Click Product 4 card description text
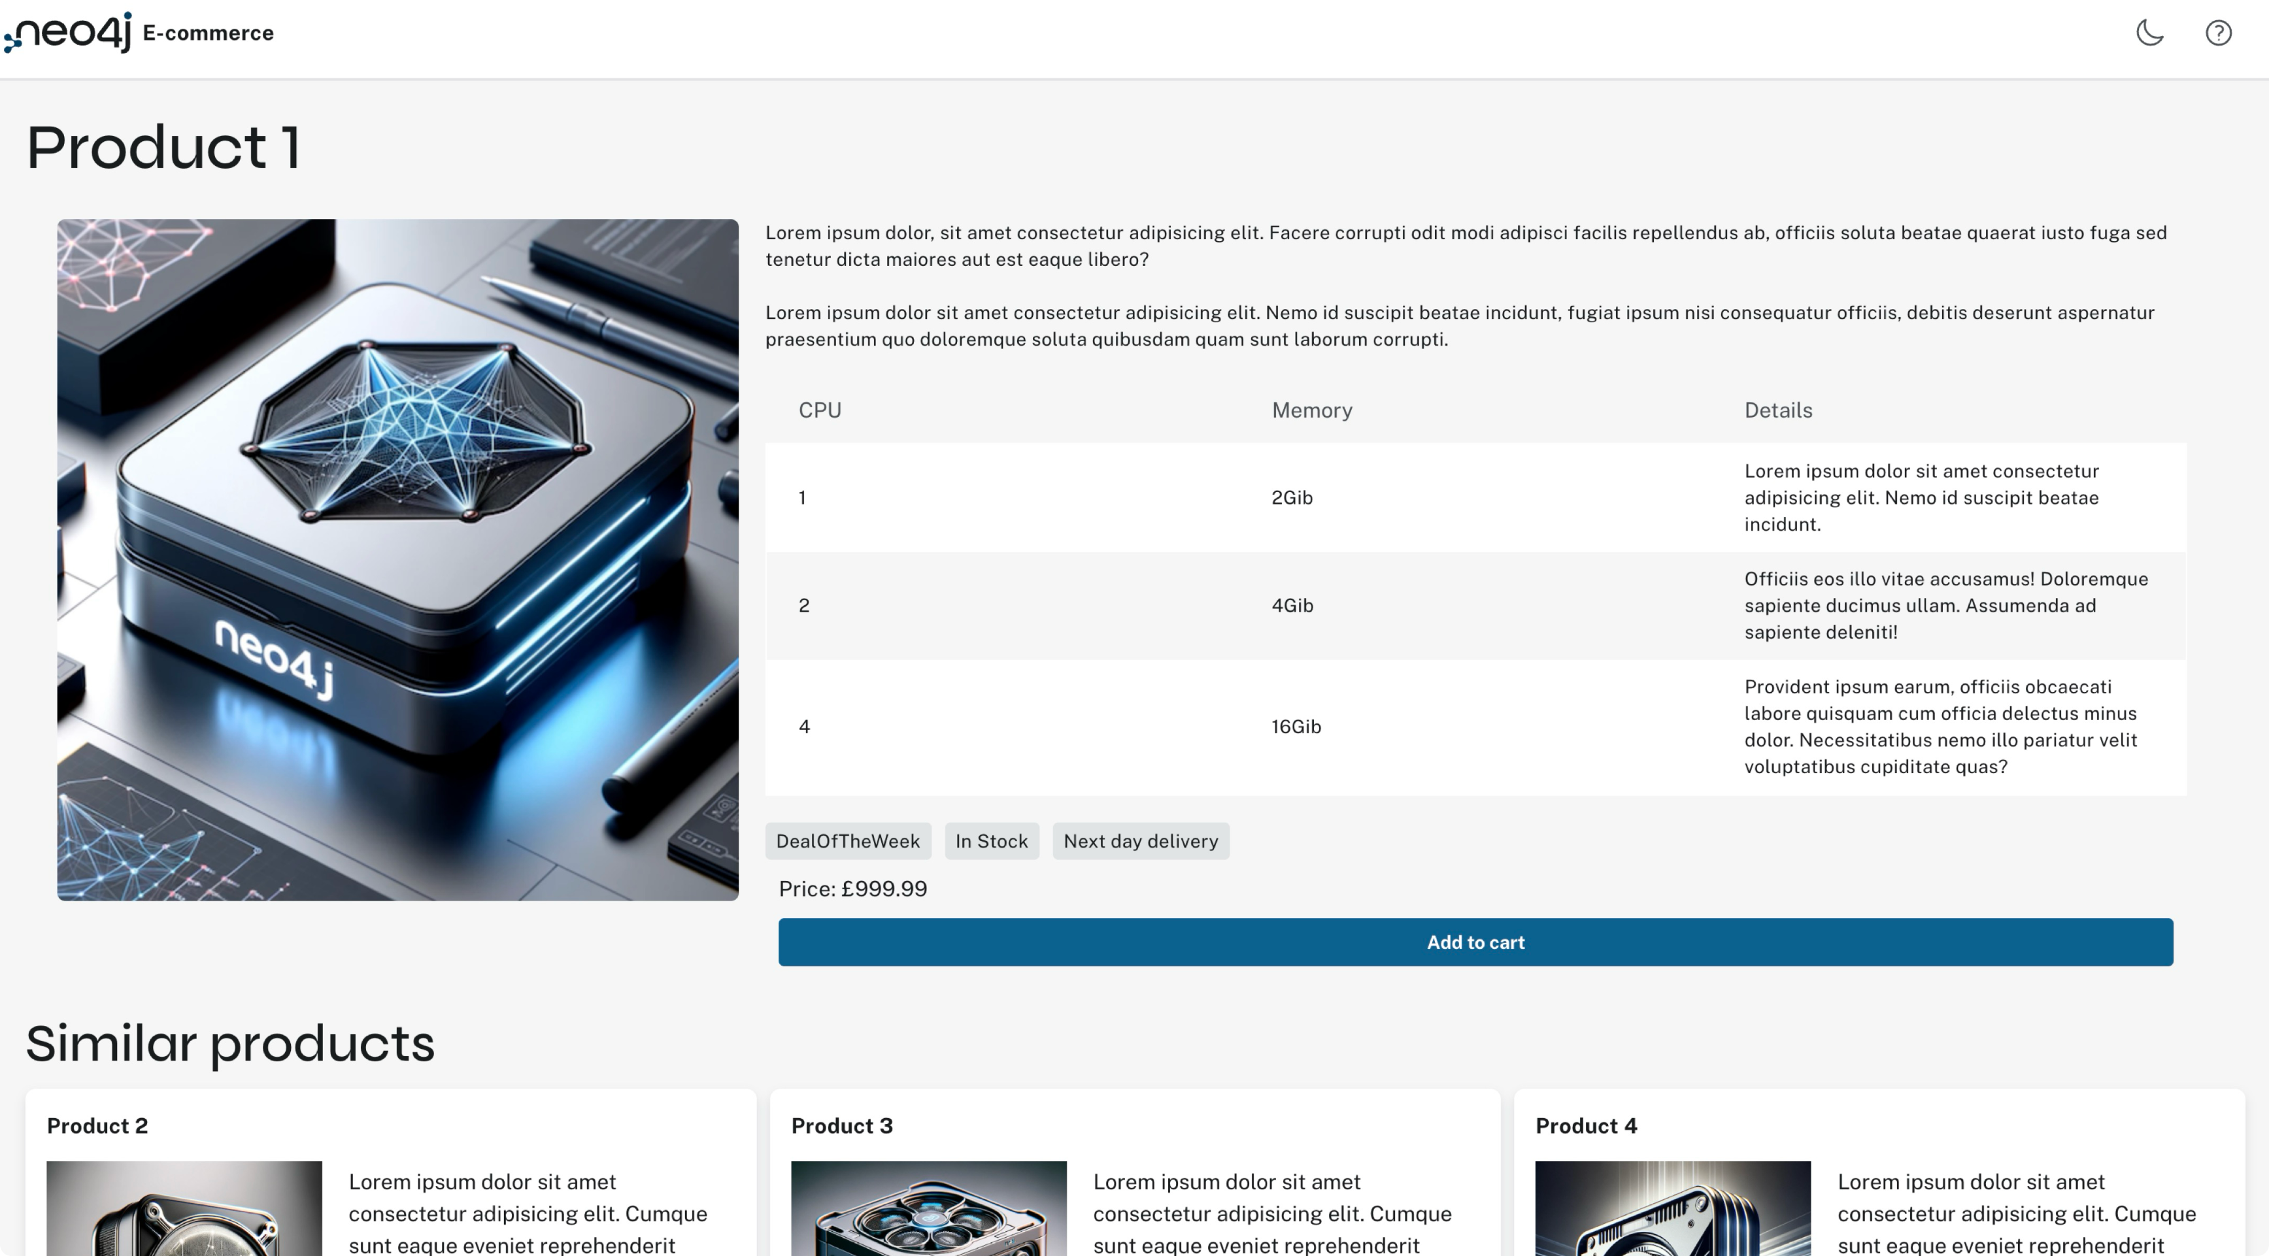 pos(2016,1214)
